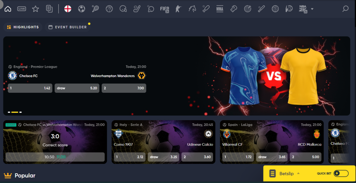Pick draw at 5.20 in Chelsea match

click(77, 88)
